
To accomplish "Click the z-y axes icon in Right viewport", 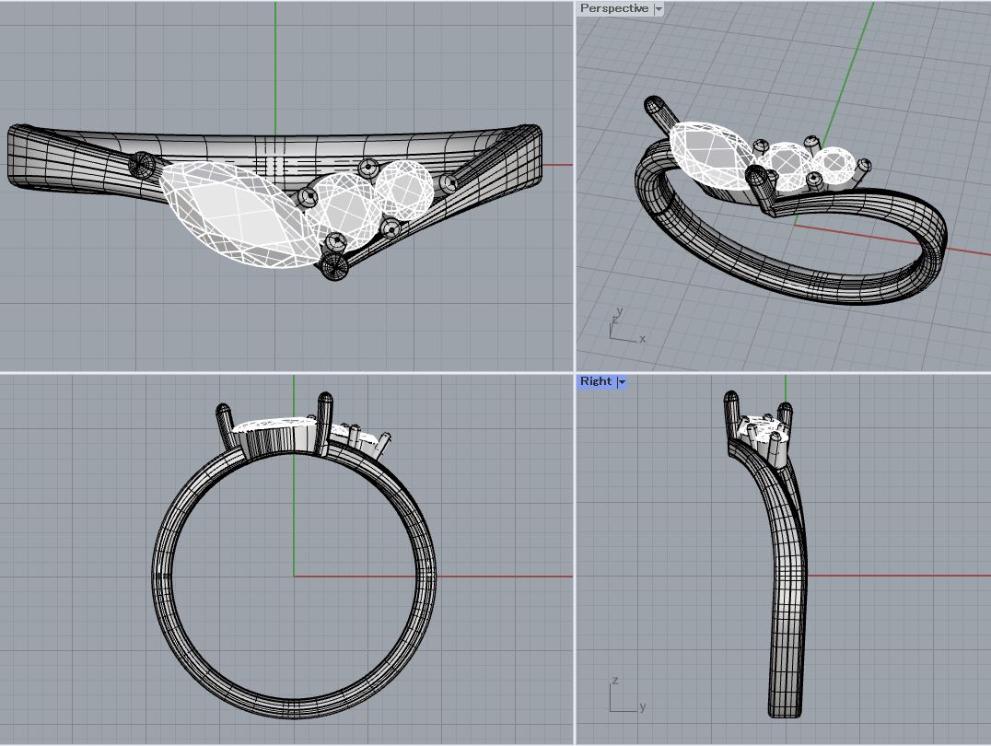I will [x=624, y=696].
